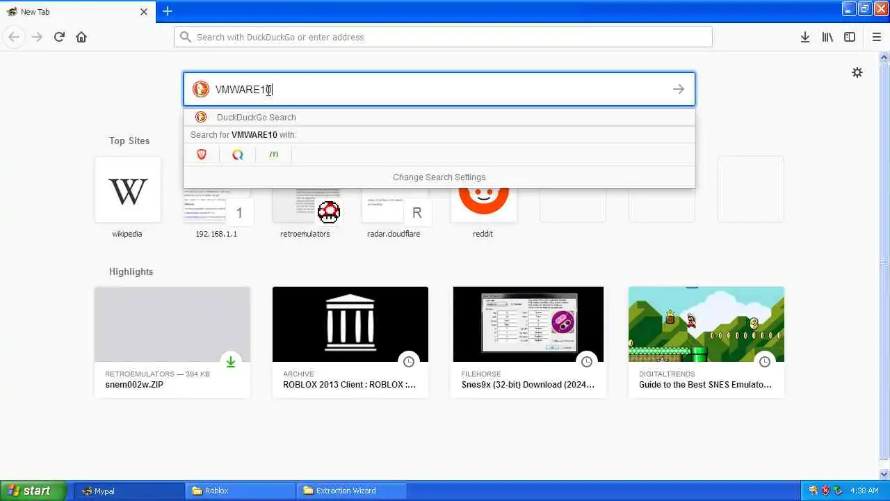Screen dimensions: 890x501
Task: Click history clock on Snes9x card
Action: 587,362
